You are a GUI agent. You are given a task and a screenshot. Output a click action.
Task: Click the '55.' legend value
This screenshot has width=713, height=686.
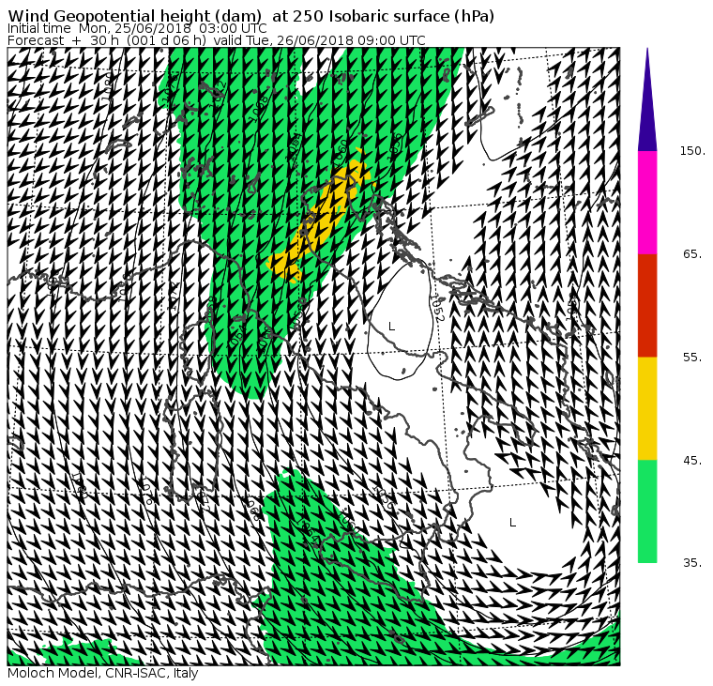[692, 358]
